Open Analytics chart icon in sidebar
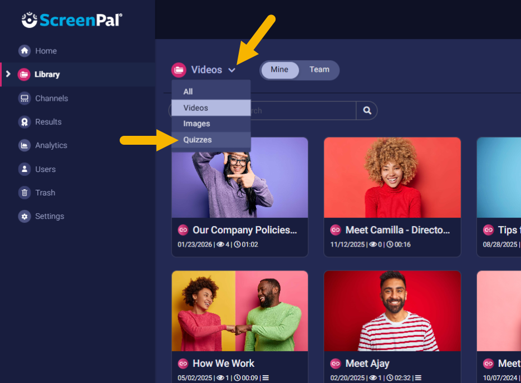 (x=24, y=145)
